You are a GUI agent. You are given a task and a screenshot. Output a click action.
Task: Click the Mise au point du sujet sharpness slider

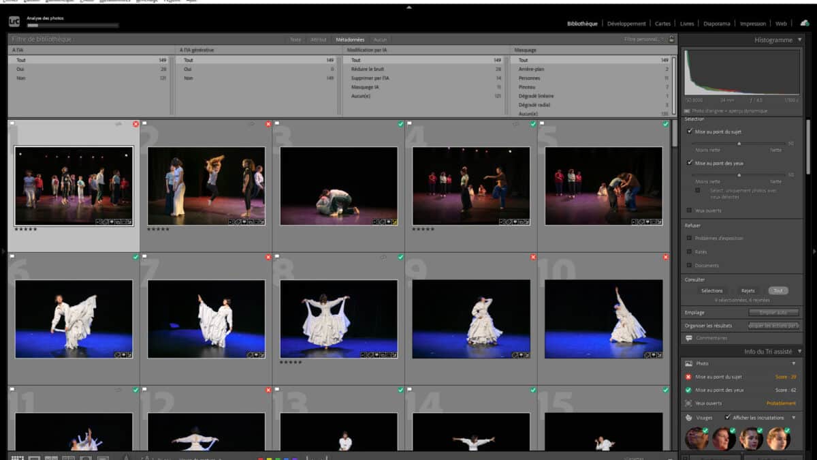click(739, 144)
